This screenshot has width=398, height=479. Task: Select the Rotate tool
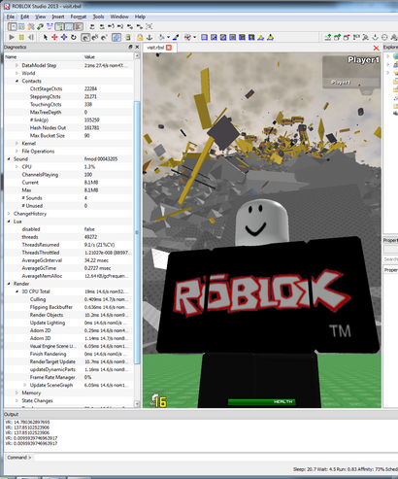tap(74, 37)
